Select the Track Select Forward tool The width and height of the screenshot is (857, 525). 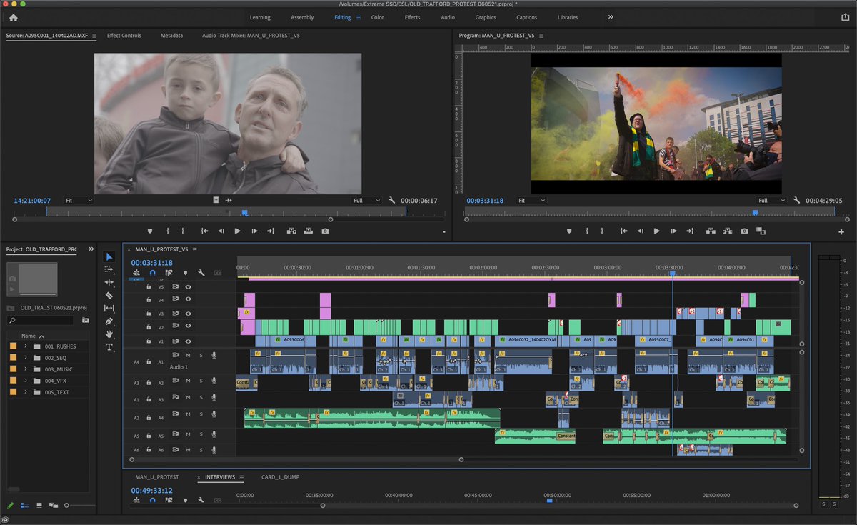coord(109,269)
